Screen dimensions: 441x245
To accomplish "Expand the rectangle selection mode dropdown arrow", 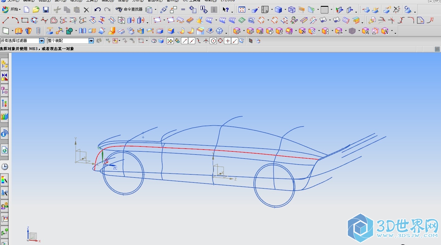I will [146, 41].
